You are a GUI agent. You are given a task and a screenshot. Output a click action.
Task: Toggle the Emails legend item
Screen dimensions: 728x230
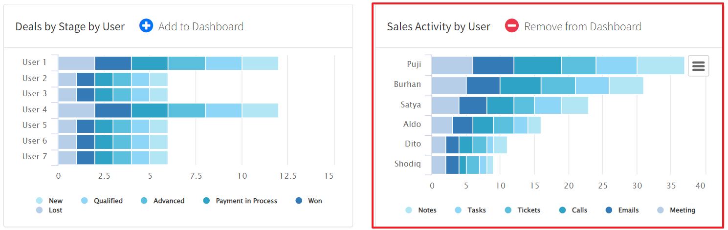coord(628,210)
